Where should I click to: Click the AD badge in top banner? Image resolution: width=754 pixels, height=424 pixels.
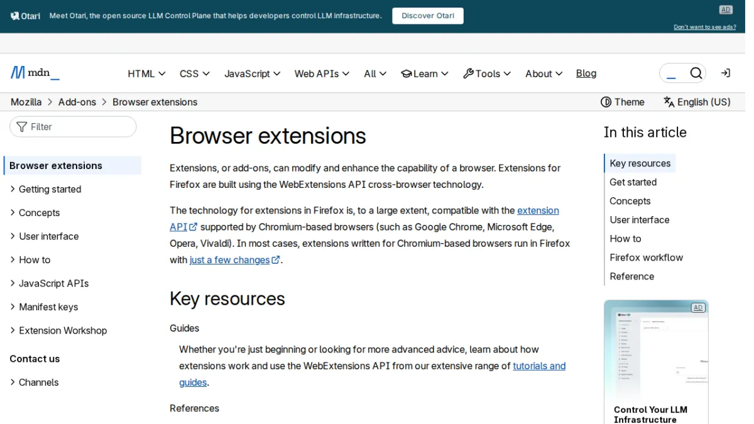[726, 9]
